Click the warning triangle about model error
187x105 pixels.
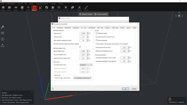click(170, 99)
